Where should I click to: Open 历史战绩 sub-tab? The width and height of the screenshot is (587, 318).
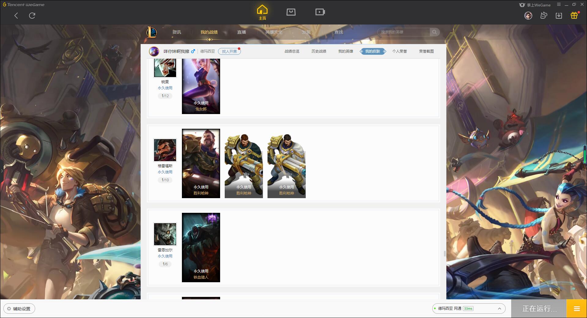coord(319,51)
